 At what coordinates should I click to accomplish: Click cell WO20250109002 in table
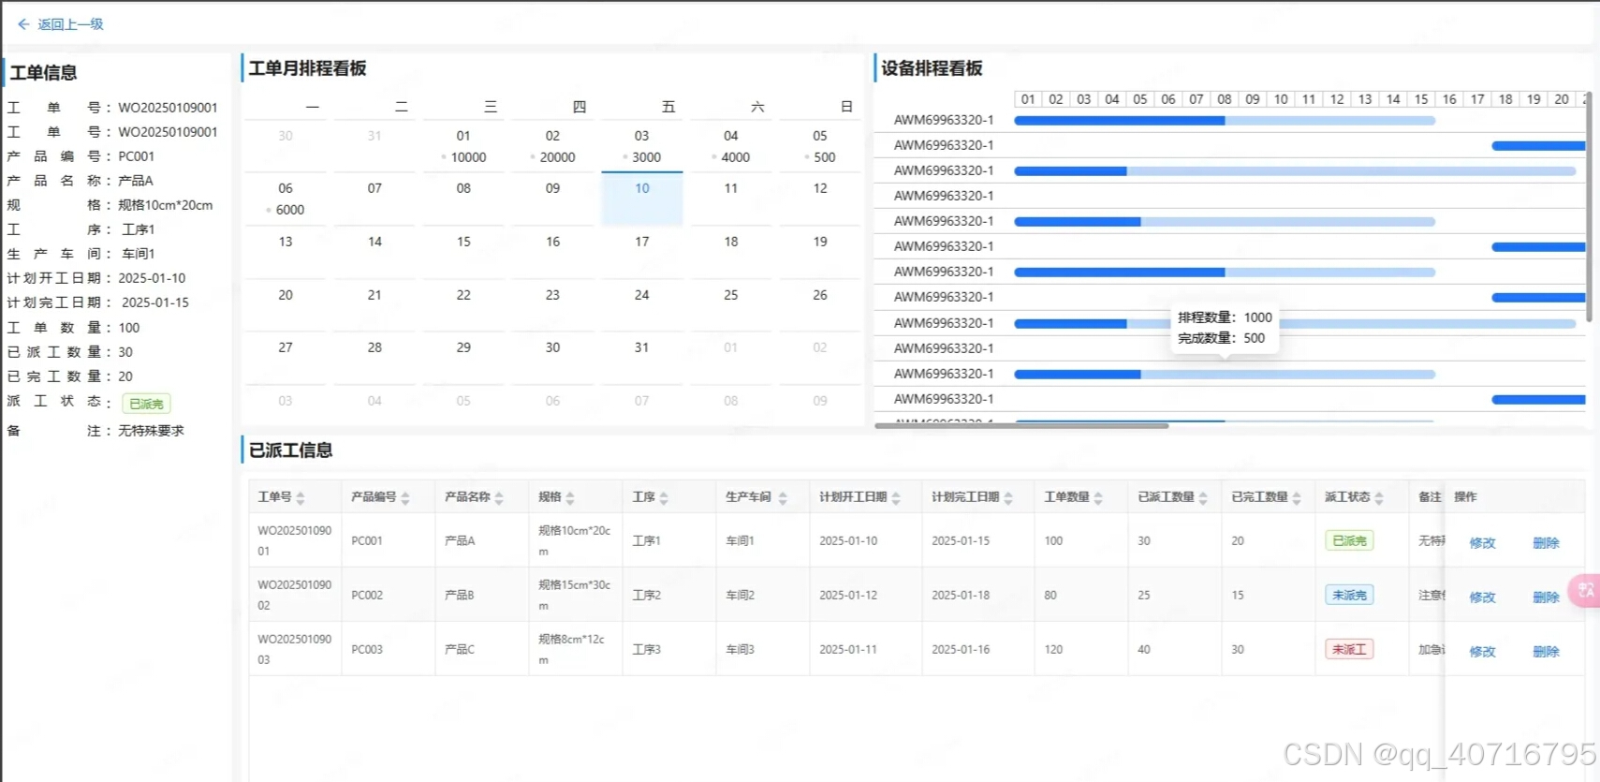coord(295,595)
